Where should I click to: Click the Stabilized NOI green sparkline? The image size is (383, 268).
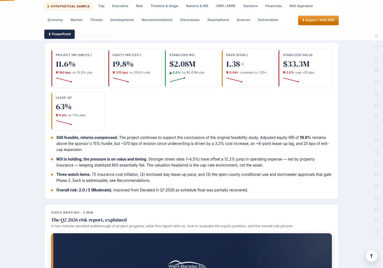[x=177, y=80]
